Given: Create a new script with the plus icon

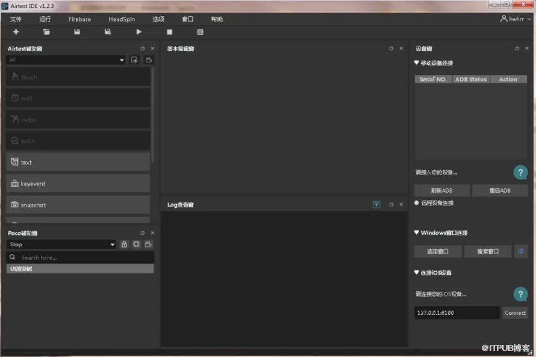Looking at the screenshot, I should [x=16, y=32].
